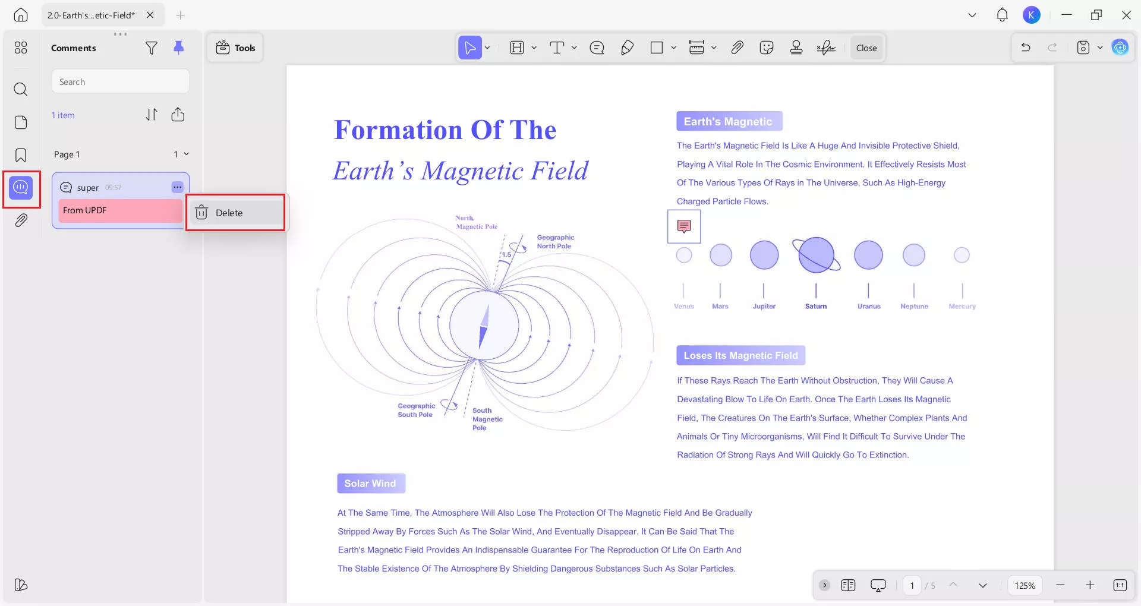Image resolution: width=1141 pixels, height=606 pixels.
Task: Open the bookmarks panel icon
Action: [21, 155]
